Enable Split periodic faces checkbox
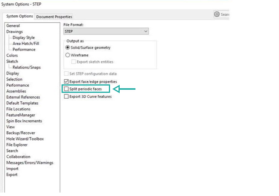The height and width of the screenshot is (196, 279). (x=67, y=89)
